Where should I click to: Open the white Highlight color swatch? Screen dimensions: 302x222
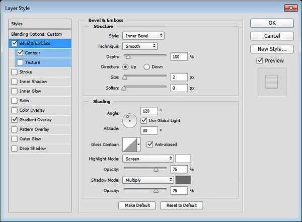click(x=183, y=159)
